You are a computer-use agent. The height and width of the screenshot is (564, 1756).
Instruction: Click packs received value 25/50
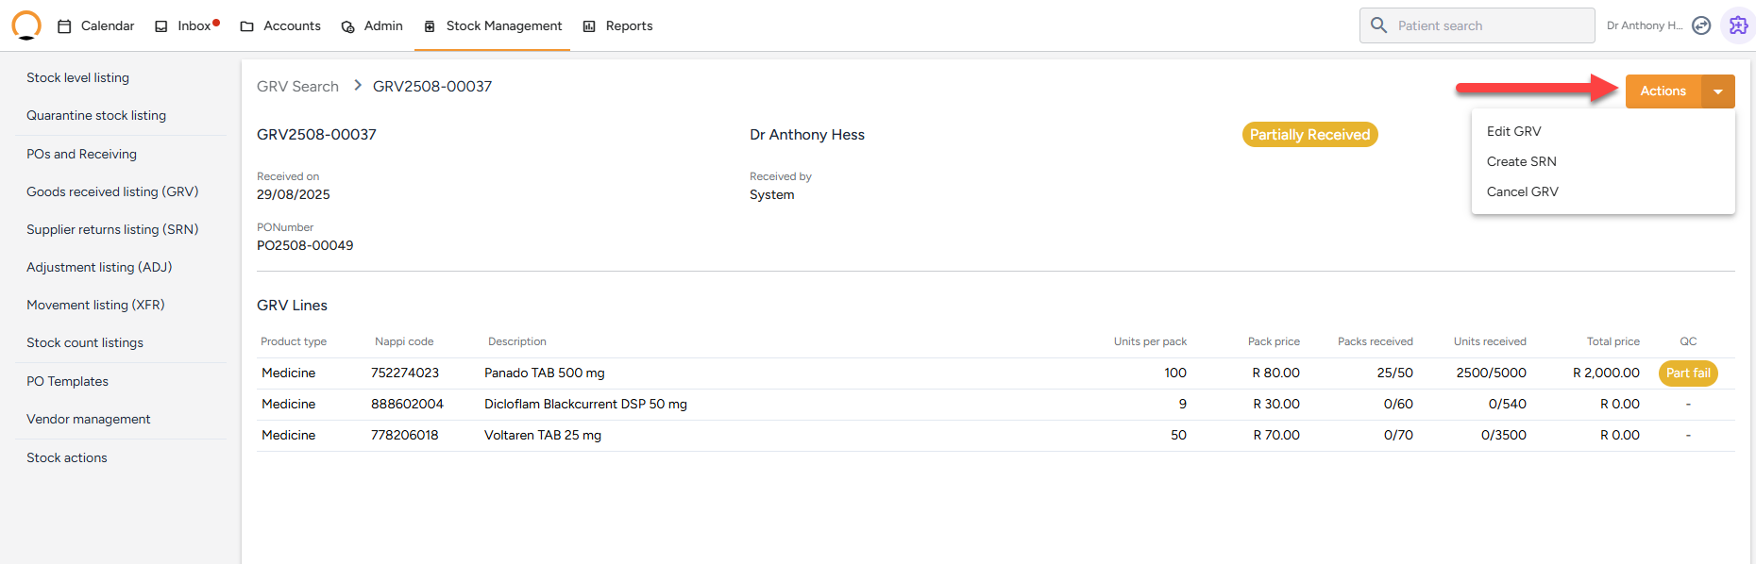click(x=1395, y=373)
